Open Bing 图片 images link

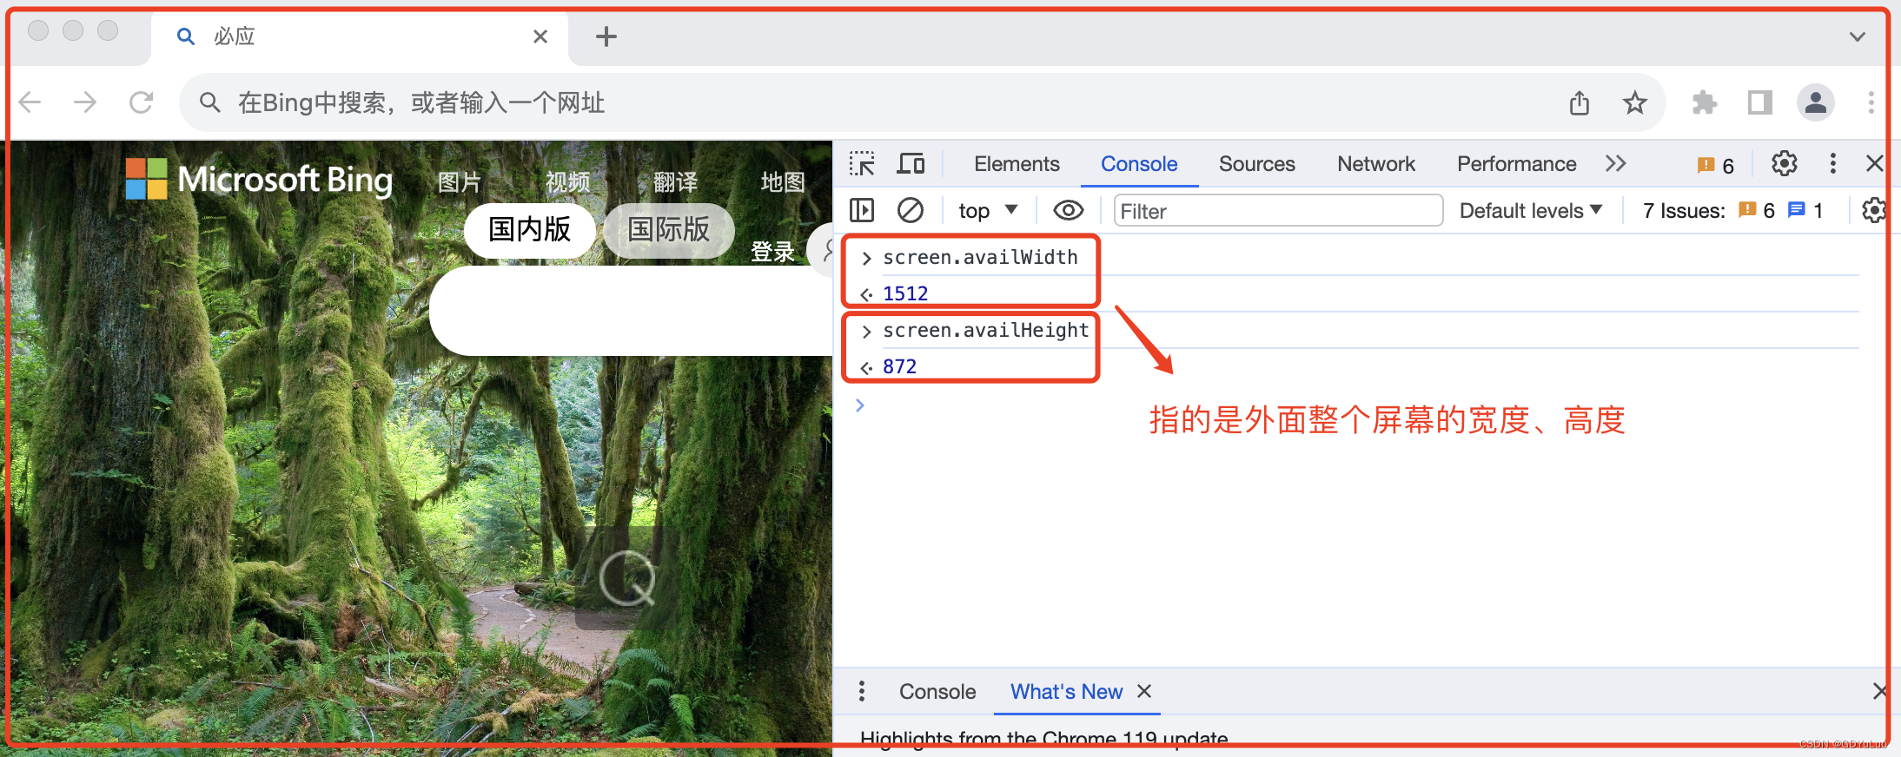click(x=459, y=182)
